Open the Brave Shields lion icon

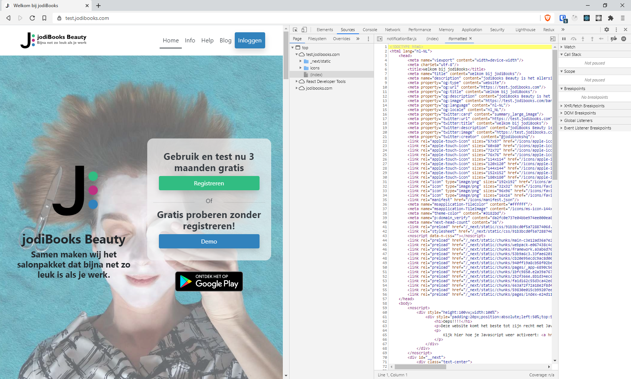[548, 18]
